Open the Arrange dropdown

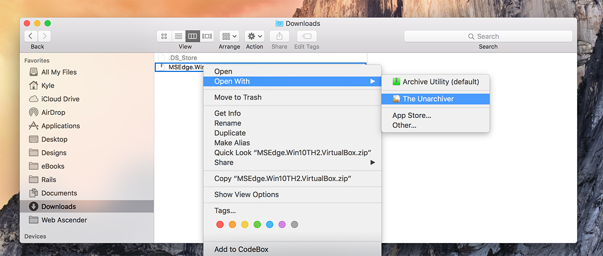point(230,36)
